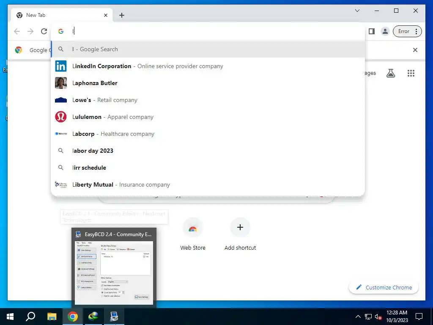The height and width of the screenshot is (325, 433).
Task: Choose LinkedIn Corporation suggestion
Action: pyautogui.click(x=208, y=66)
